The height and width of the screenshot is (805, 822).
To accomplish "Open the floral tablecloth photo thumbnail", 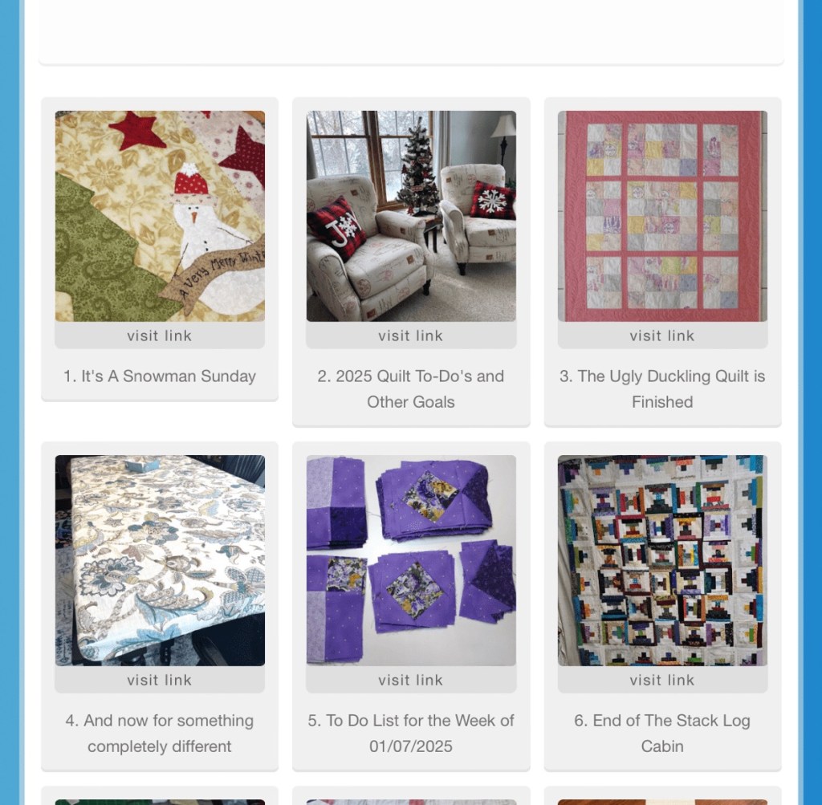I will [160, 560].
